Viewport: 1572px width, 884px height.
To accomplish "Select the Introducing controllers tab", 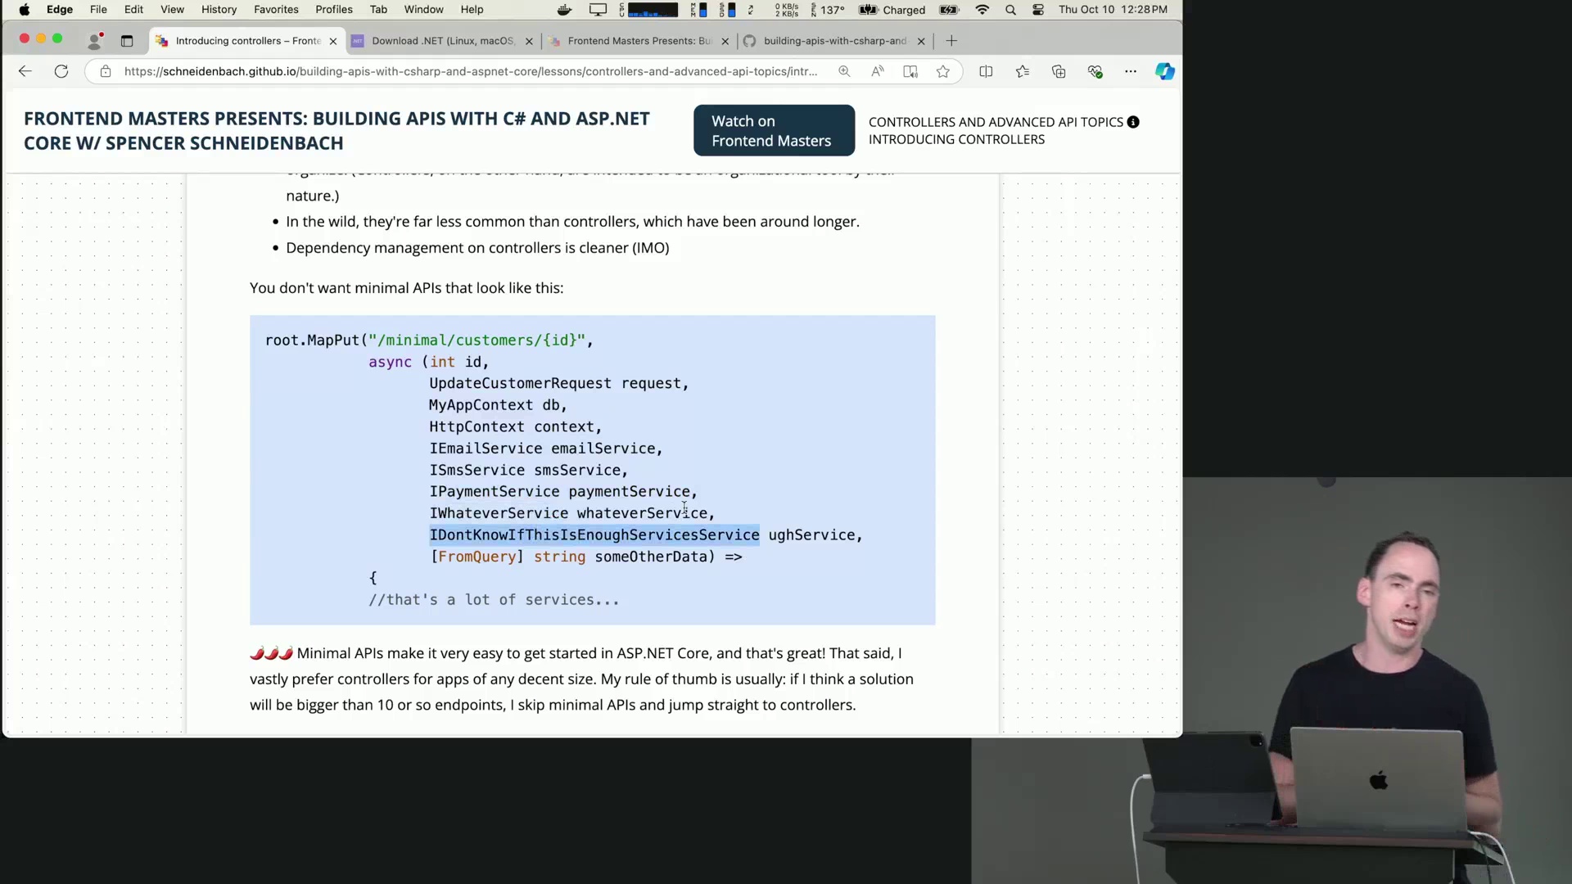I will [x=246, y=41].
